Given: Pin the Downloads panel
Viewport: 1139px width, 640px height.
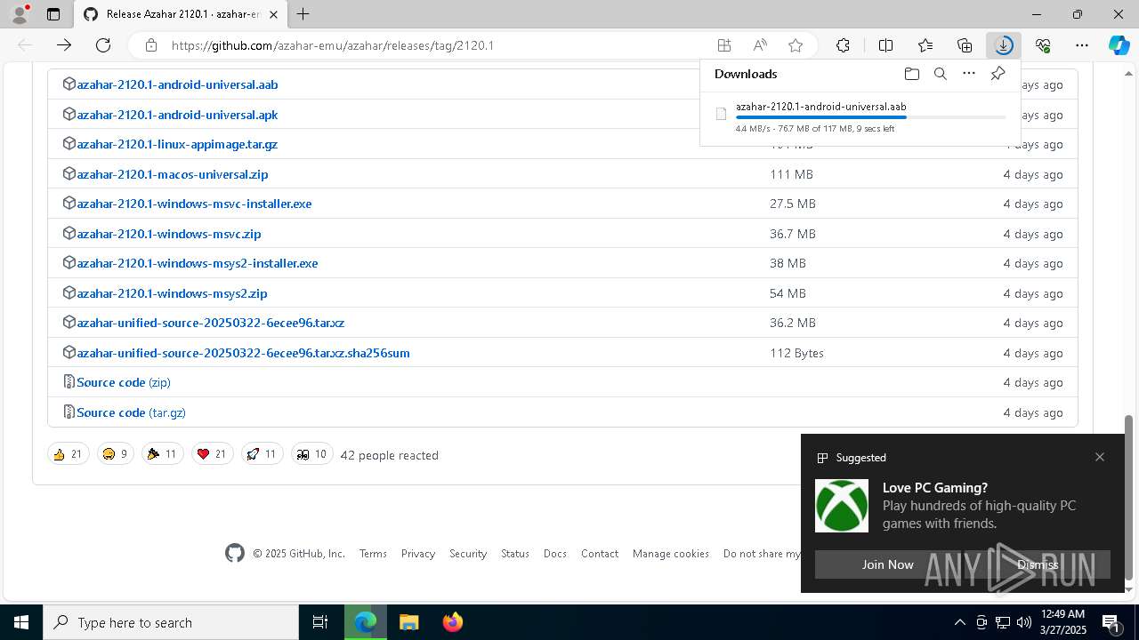Looking at the screenshot, I should click(998, 74).
